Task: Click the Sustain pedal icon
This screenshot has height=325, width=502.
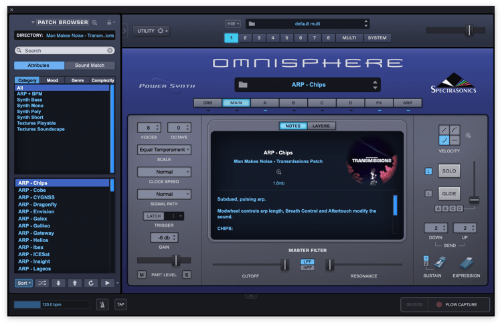Action: click(x=440, y=262)
